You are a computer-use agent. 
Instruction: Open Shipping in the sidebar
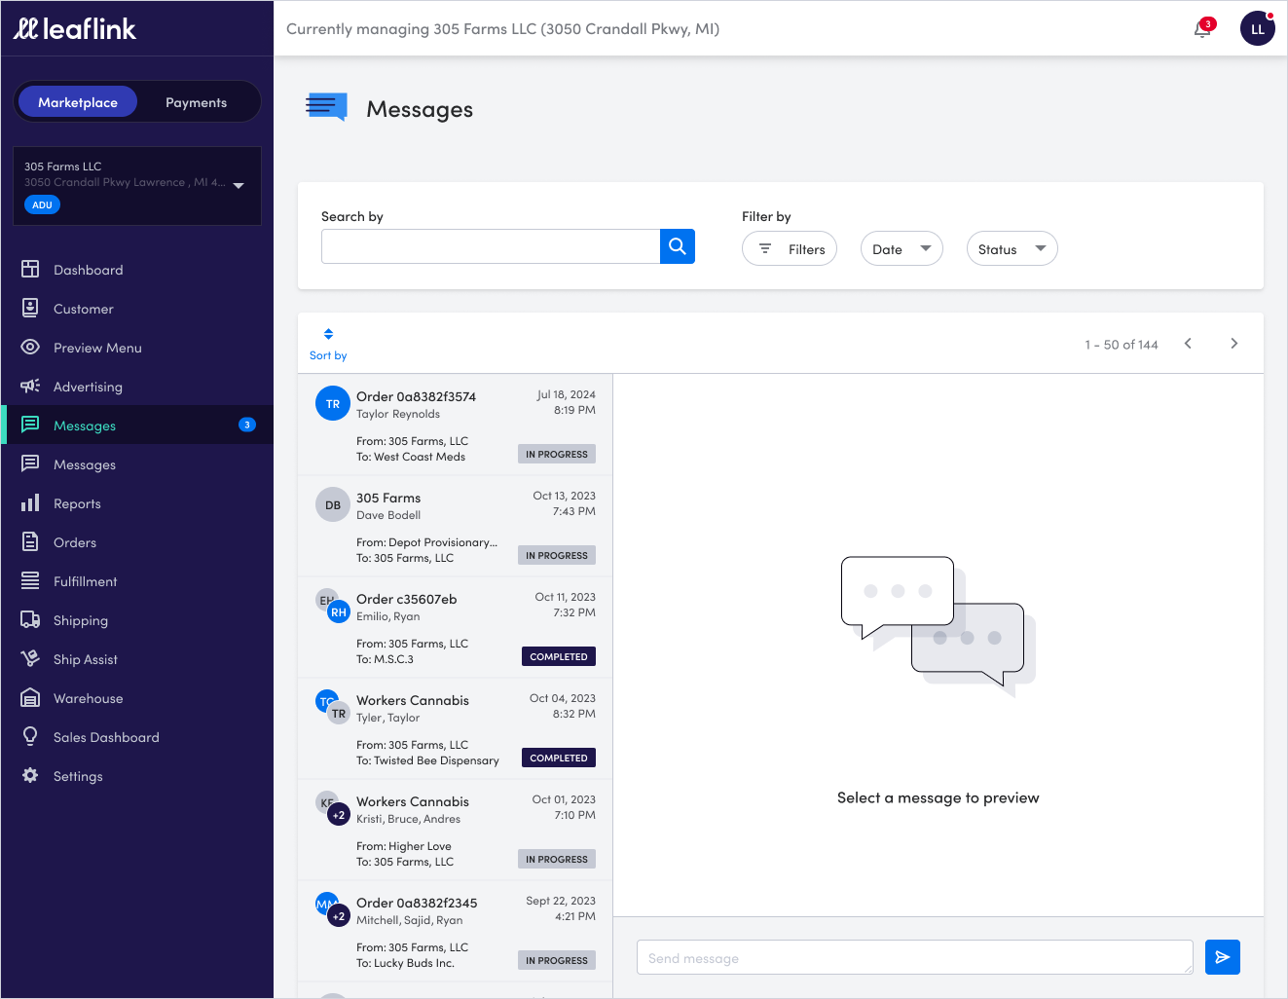137,620
